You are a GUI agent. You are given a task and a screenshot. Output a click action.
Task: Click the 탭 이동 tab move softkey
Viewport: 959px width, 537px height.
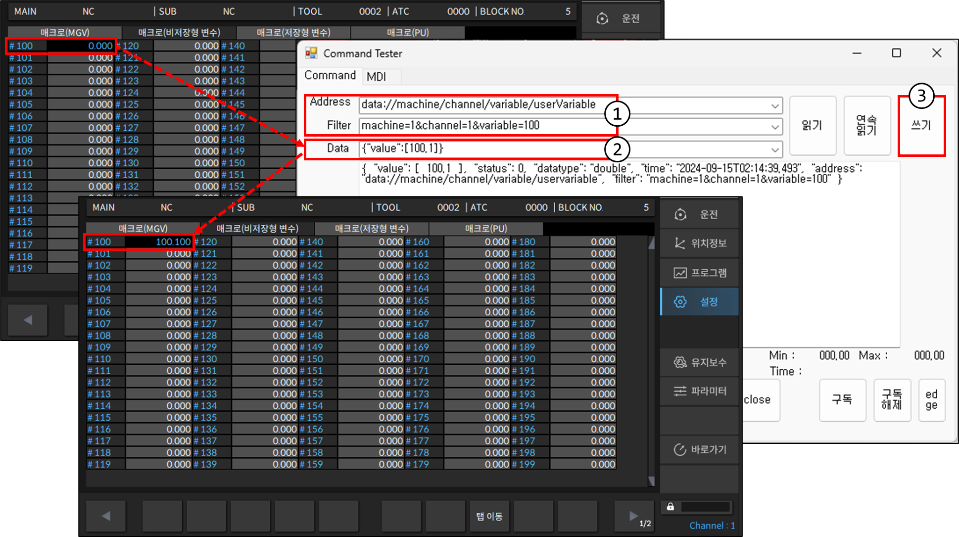pyautogui.click(x=489, y=516)
